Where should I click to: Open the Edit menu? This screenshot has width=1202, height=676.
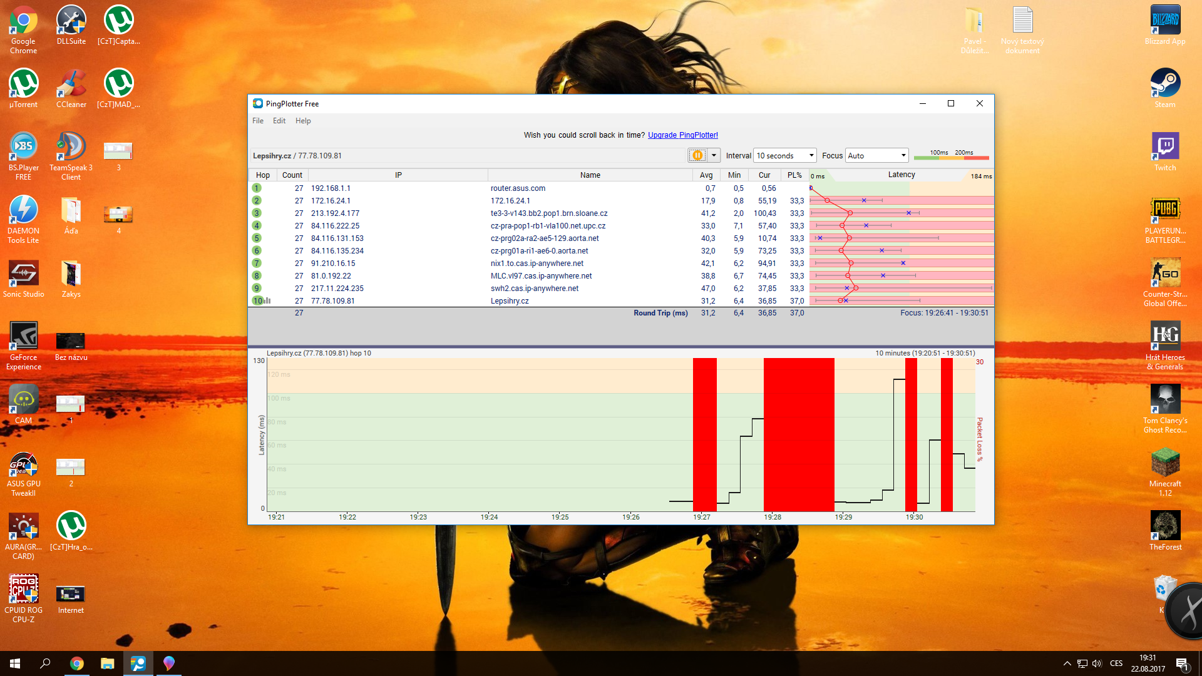(279, 121)
